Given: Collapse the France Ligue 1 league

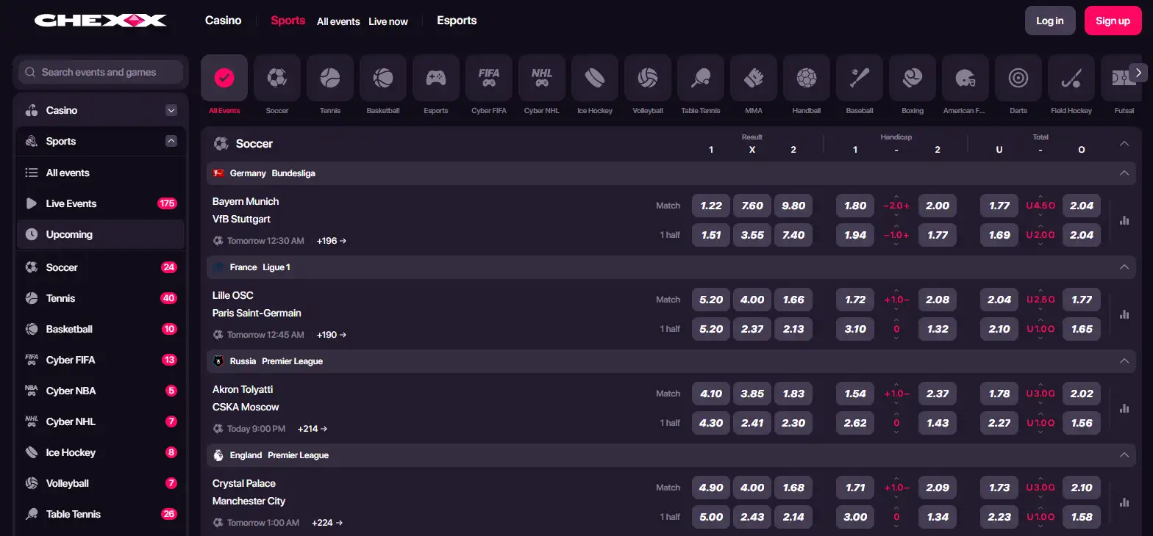Looking at the screenshot, I should coord(1124,267).
